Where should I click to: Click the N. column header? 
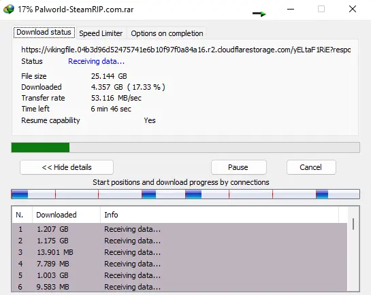pos(22,215)
